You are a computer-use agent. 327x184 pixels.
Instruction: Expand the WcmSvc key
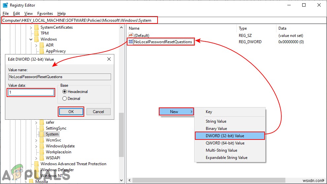[36, 140]
